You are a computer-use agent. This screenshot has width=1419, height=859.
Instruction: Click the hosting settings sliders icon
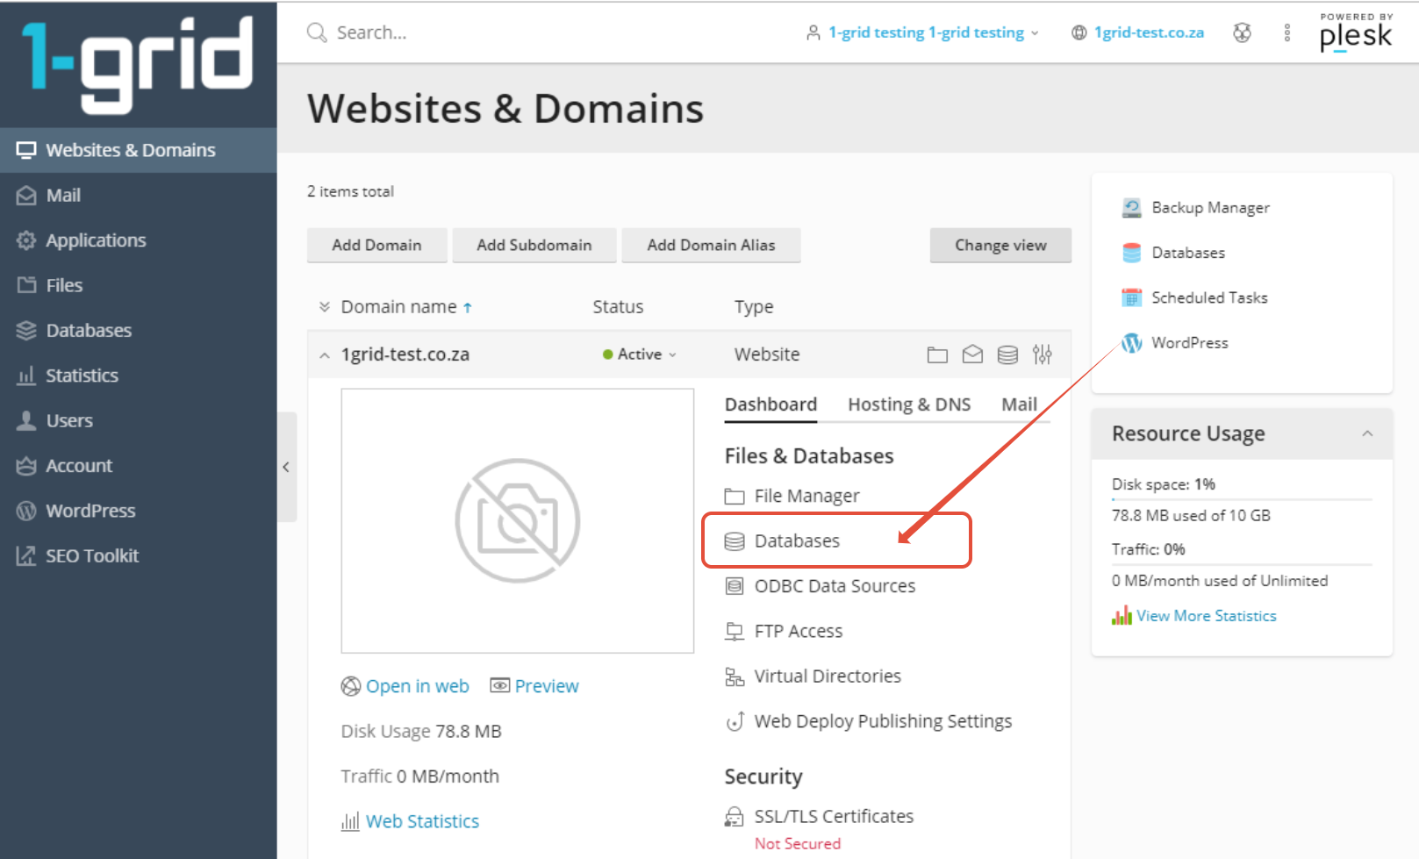click(x=1043, y=354)
